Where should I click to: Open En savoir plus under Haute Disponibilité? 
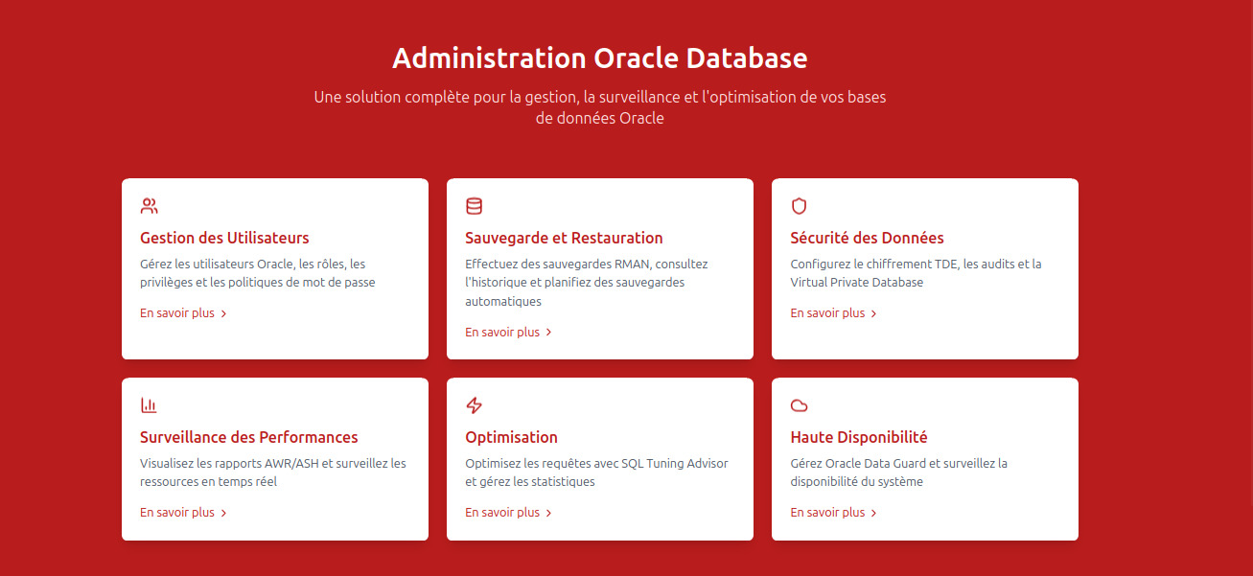point(834,513)
